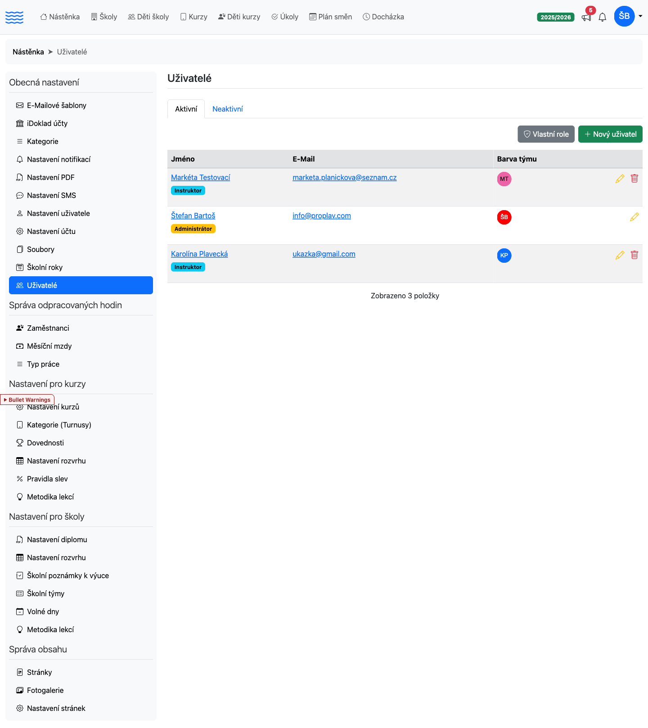Open the notifications bell icon

[603, 18]
